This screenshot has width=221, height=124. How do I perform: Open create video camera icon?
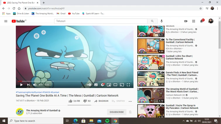click(186, 21)
